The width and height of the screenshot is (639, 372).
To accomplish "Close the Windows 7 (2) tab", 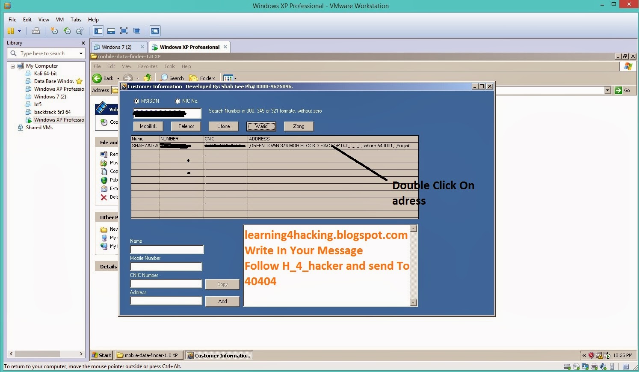I will coord(142,47).
